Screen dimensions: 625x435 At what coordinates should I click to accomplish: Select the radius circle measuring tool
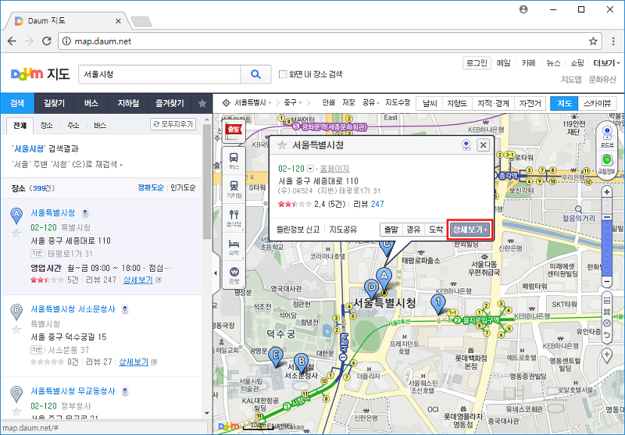[x=607, y=323]
